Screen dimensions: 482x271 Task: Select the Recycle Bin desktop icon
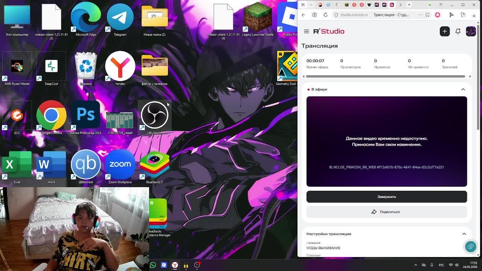tap(86, 69)
